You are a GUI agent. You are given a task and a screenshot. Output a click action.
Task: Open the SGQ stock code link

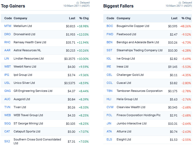(7, 124)
